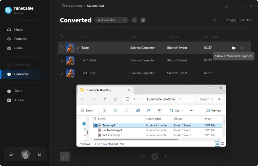Screen dimensions: 258x166
Task: Switch to grid view icon
Action: pyautogui.click(x=143, y=20)
